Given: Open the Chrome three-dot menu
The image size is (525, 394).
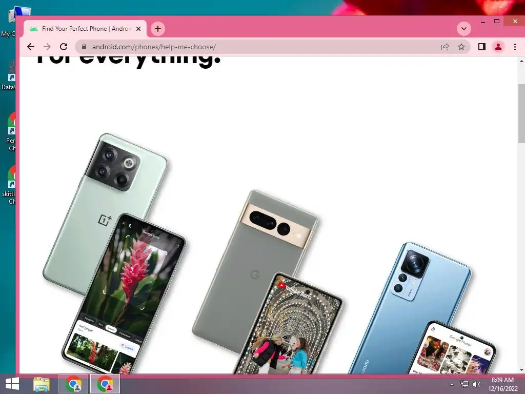Looking at the screenshot, I should click(515, 47).
